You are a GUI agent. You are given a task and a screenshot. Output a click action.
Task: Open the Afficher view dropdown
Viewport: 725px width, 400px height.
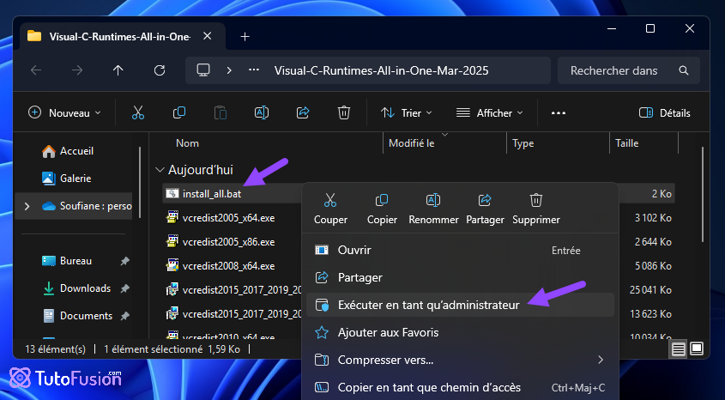click(x=490, y=112)
